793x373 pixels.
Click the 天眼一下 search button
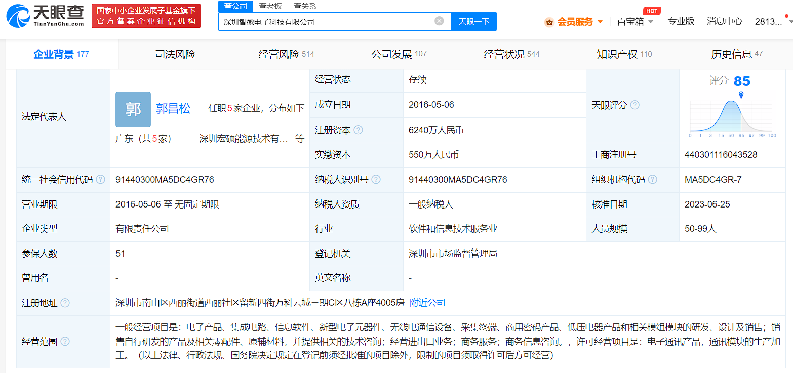pyautogui.click(x=474, y=21)
